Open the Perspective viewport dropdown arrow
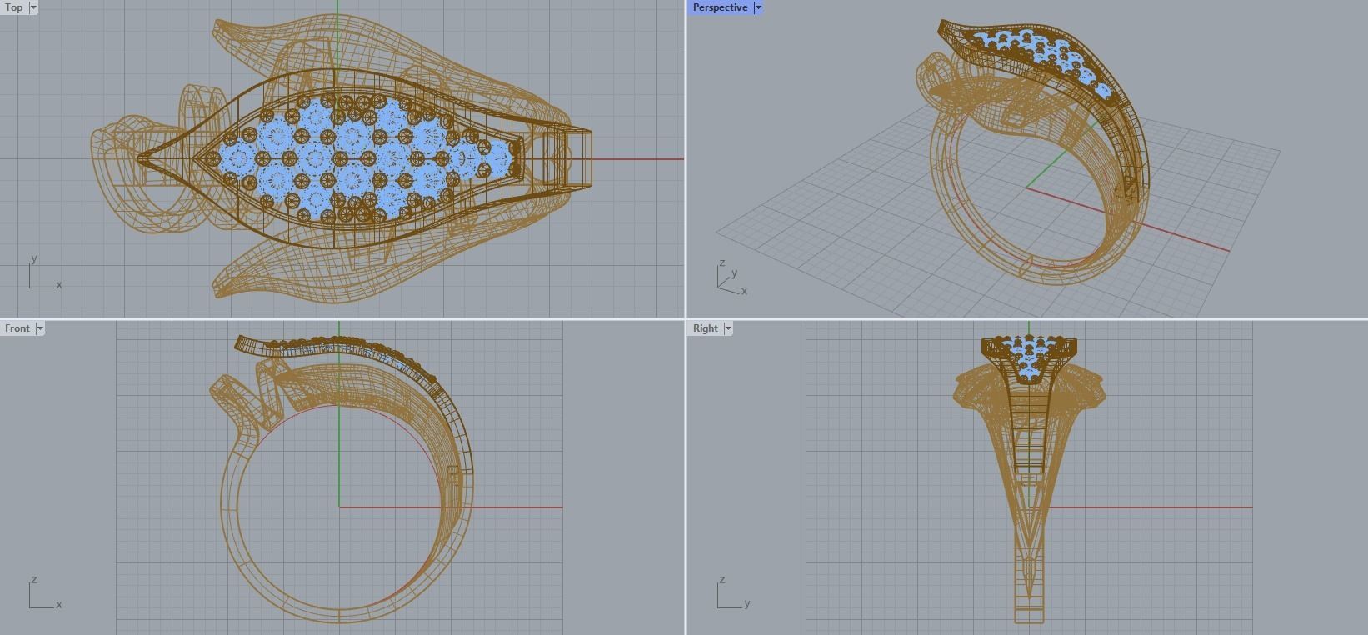This screenshot has height=635, width=1368. point(758,7)
